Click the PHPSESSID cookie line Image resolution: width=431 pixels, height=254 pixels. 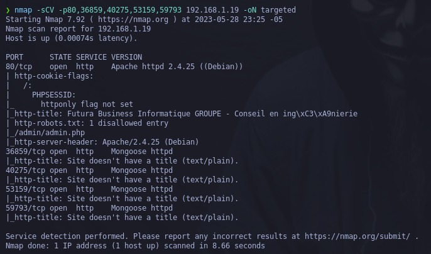53,95
